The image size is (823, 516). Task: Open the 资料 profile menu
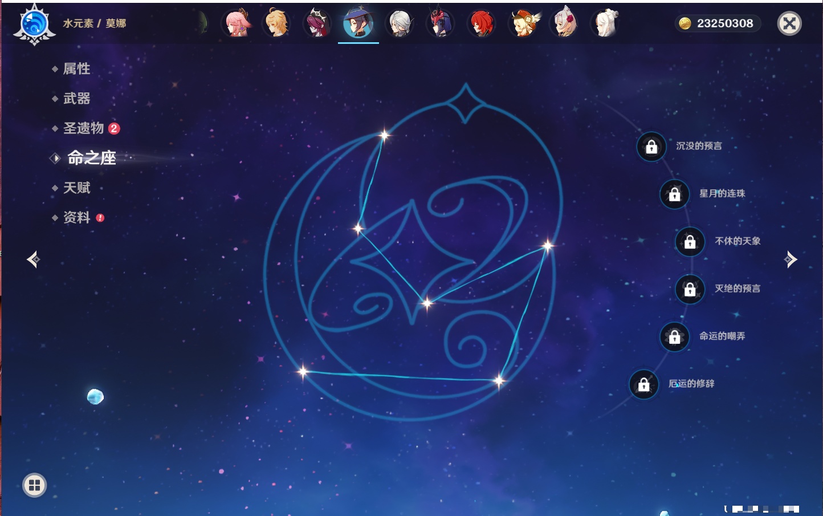[78, 217]
